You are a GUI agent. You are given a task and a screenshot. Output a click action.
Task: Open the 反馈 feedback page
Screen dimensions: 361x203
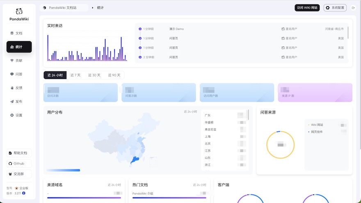(x=19, y=88)
